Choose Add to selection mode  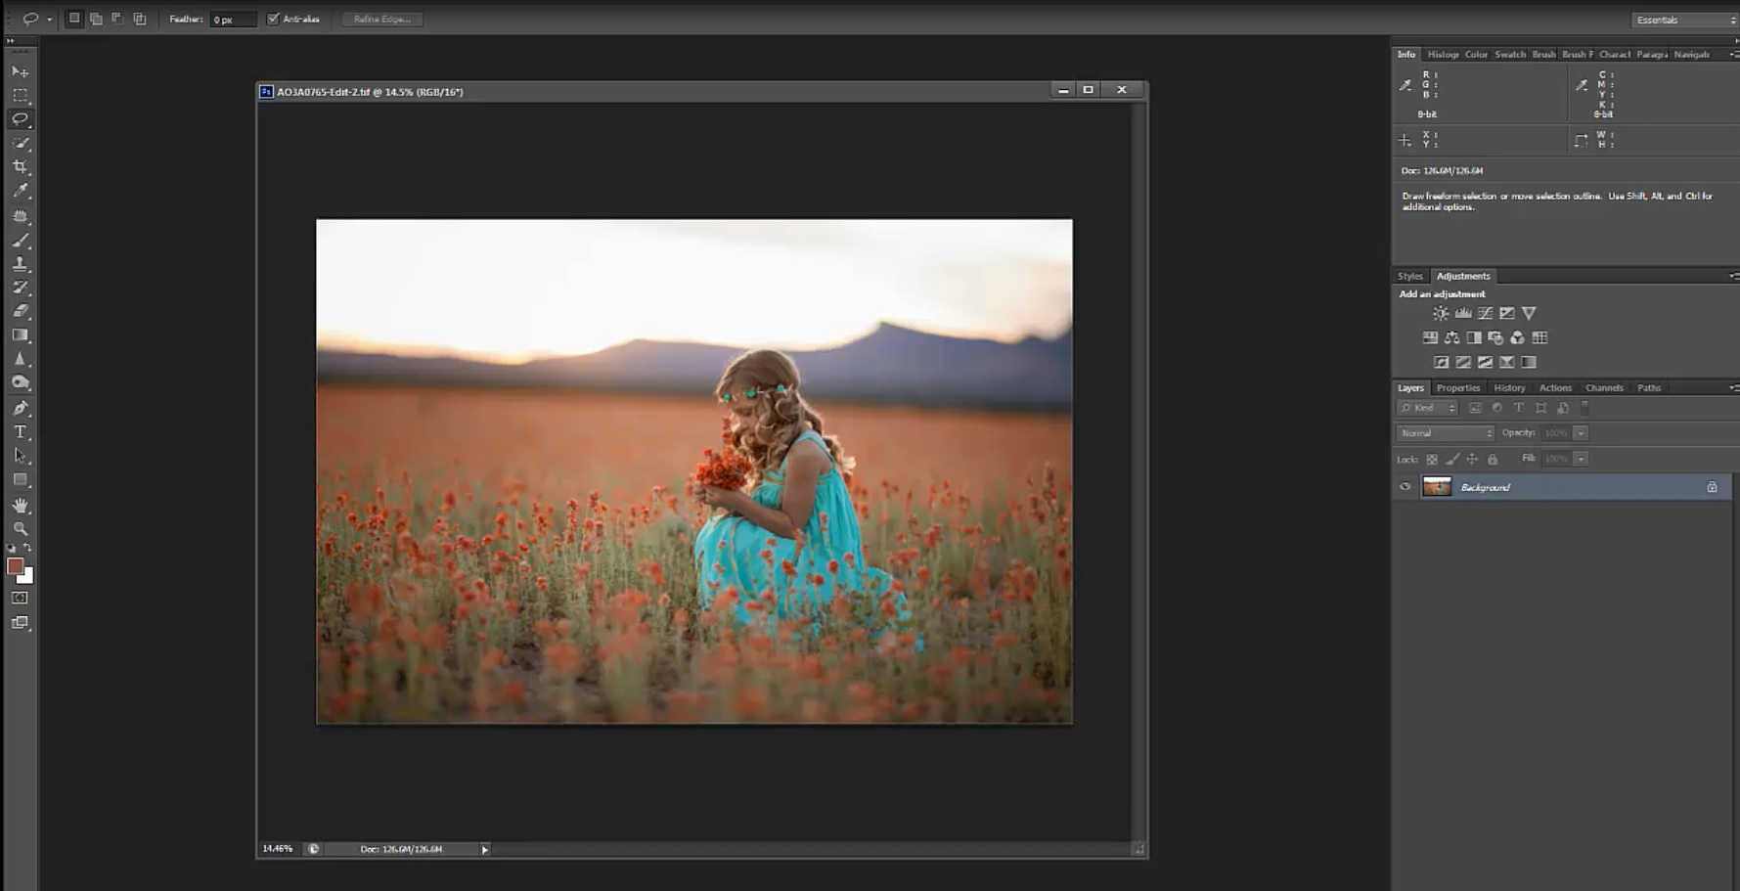96,19
